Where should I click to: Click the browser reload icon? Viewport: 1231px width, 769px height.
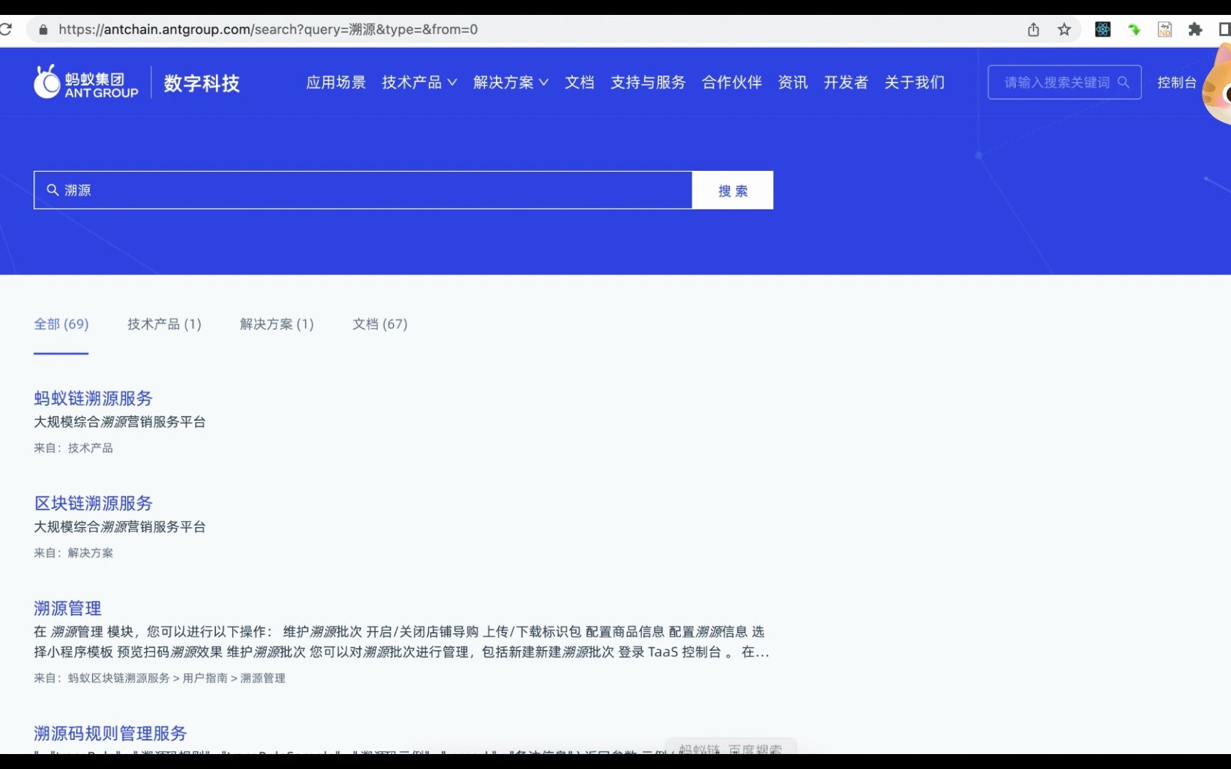point(6,29)
